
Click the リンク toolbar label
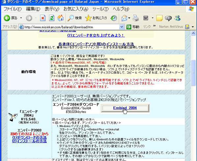(147, 27)
